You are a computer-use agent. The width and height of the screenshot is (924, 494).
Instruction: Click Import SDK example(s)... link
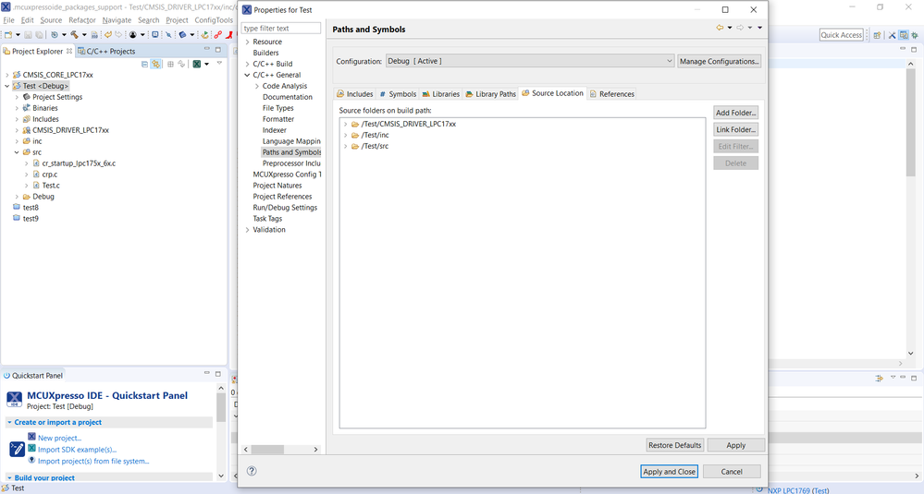pos(77,450)
